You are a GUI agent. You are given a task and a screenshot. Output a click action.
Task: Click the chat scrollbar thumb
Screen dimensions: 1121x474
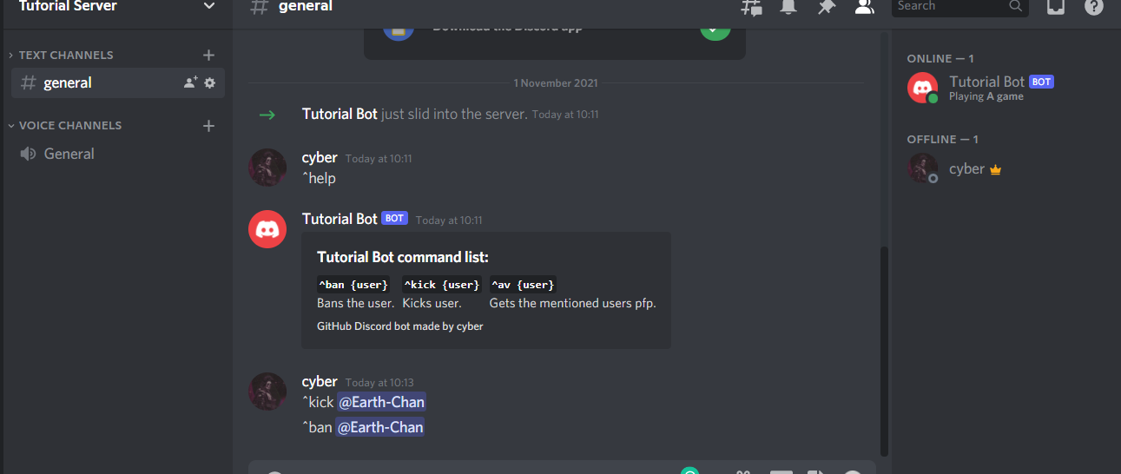[884, 350]
